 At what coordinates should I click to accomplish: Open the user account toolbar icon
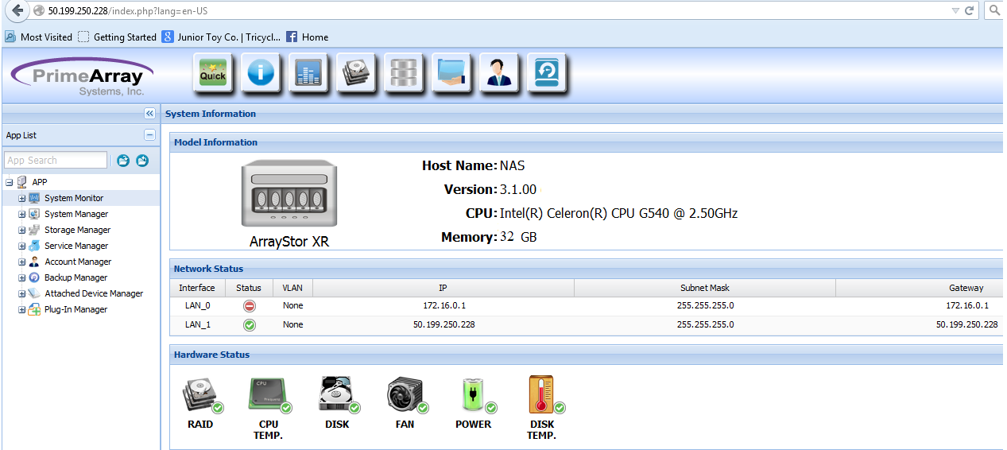point(499,74)
